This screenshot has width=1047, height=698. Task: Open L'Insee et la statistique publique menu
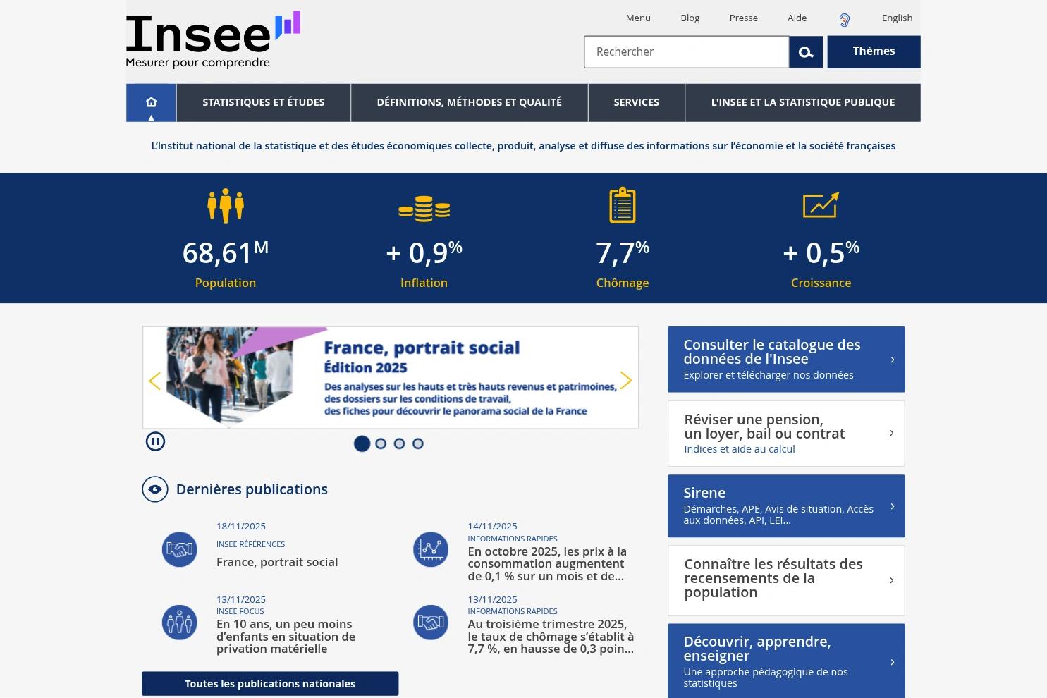pos(803,102)
